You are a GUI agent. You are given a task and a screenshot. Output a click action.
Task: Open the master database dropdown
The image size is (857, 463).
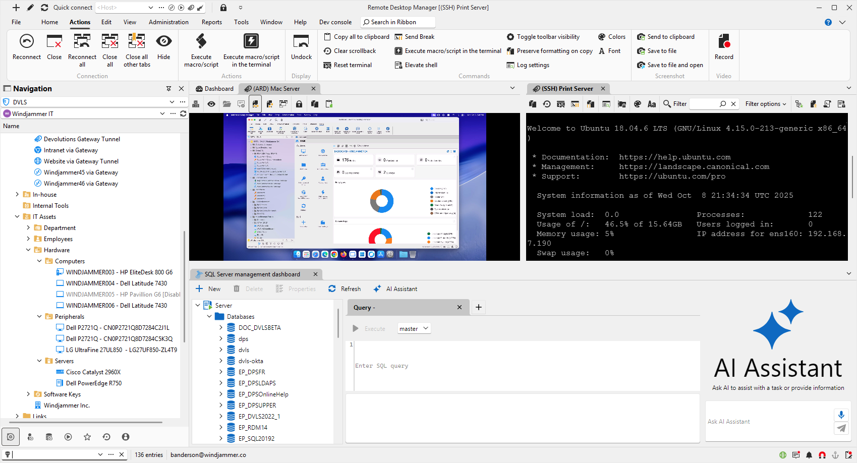click(x=414, y=329)
